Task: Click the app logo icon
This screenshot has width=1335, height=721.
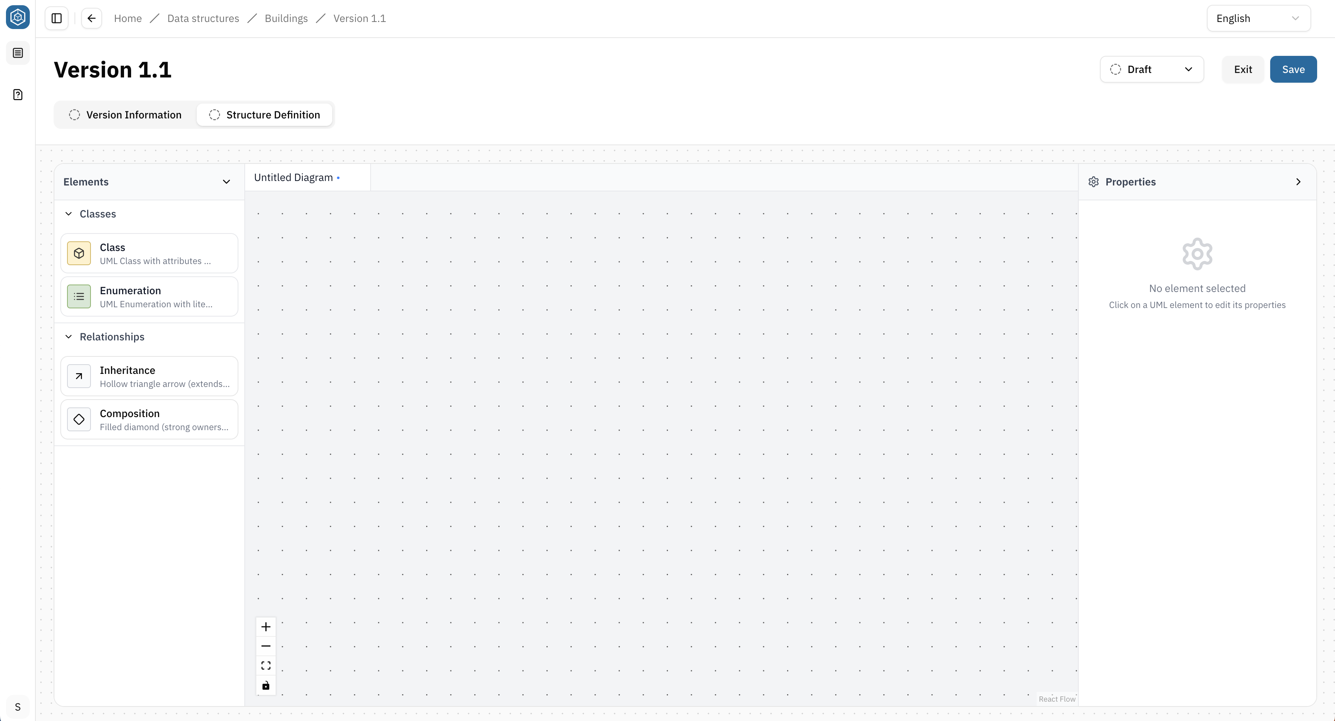Action: point(18,17)
